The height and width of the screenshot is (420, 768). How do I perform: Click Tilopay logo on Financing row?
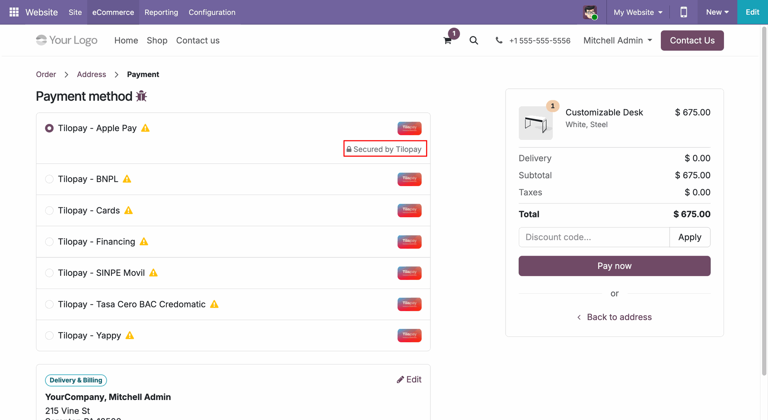pyautogui.click(x=409, y=242)
